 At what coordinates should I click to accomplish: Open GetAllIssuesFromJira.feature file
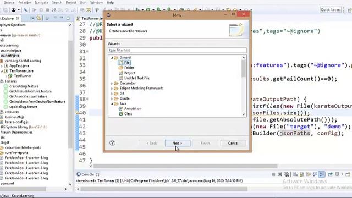tap(30, 91)
